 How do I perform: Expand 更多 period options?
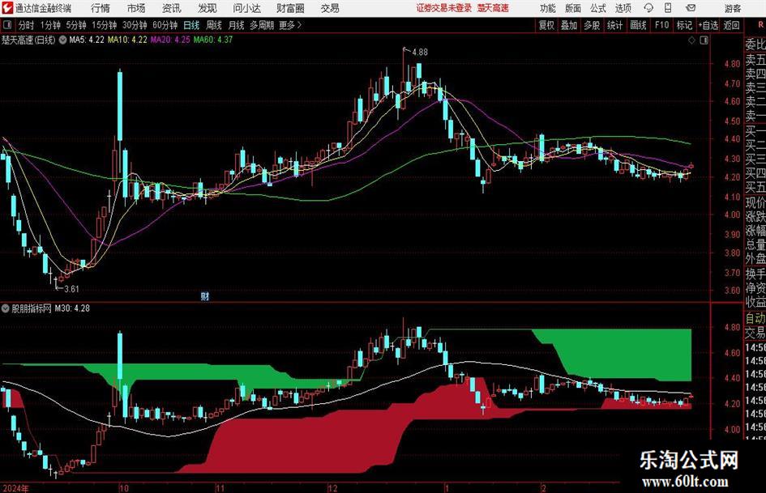(x=290, y=25)
